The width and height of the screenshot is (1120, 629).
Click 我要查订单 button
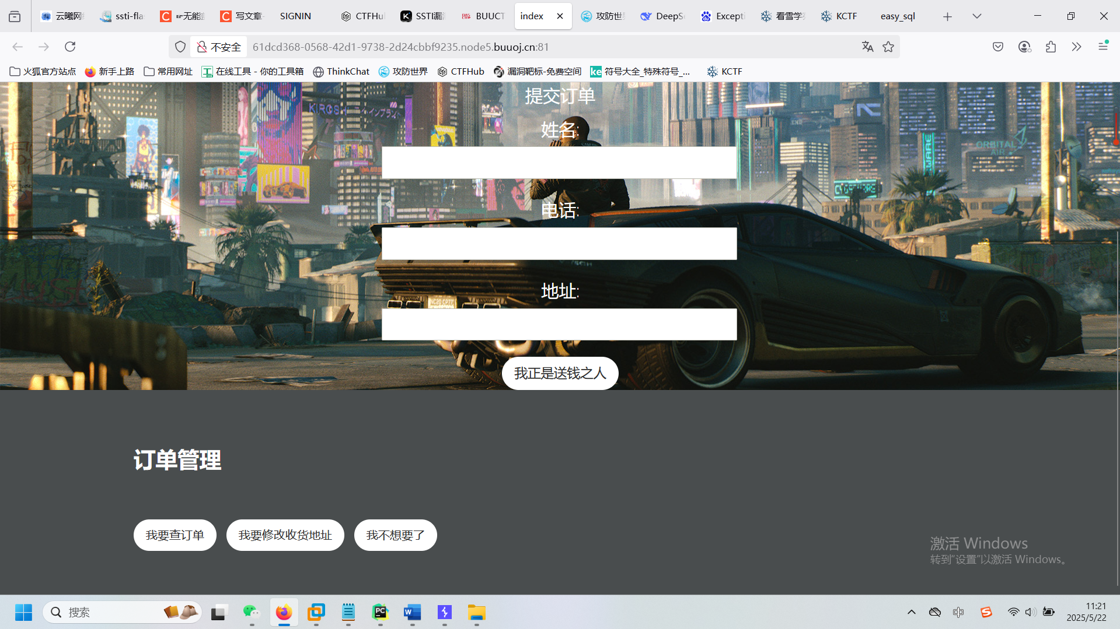(175, 535)
